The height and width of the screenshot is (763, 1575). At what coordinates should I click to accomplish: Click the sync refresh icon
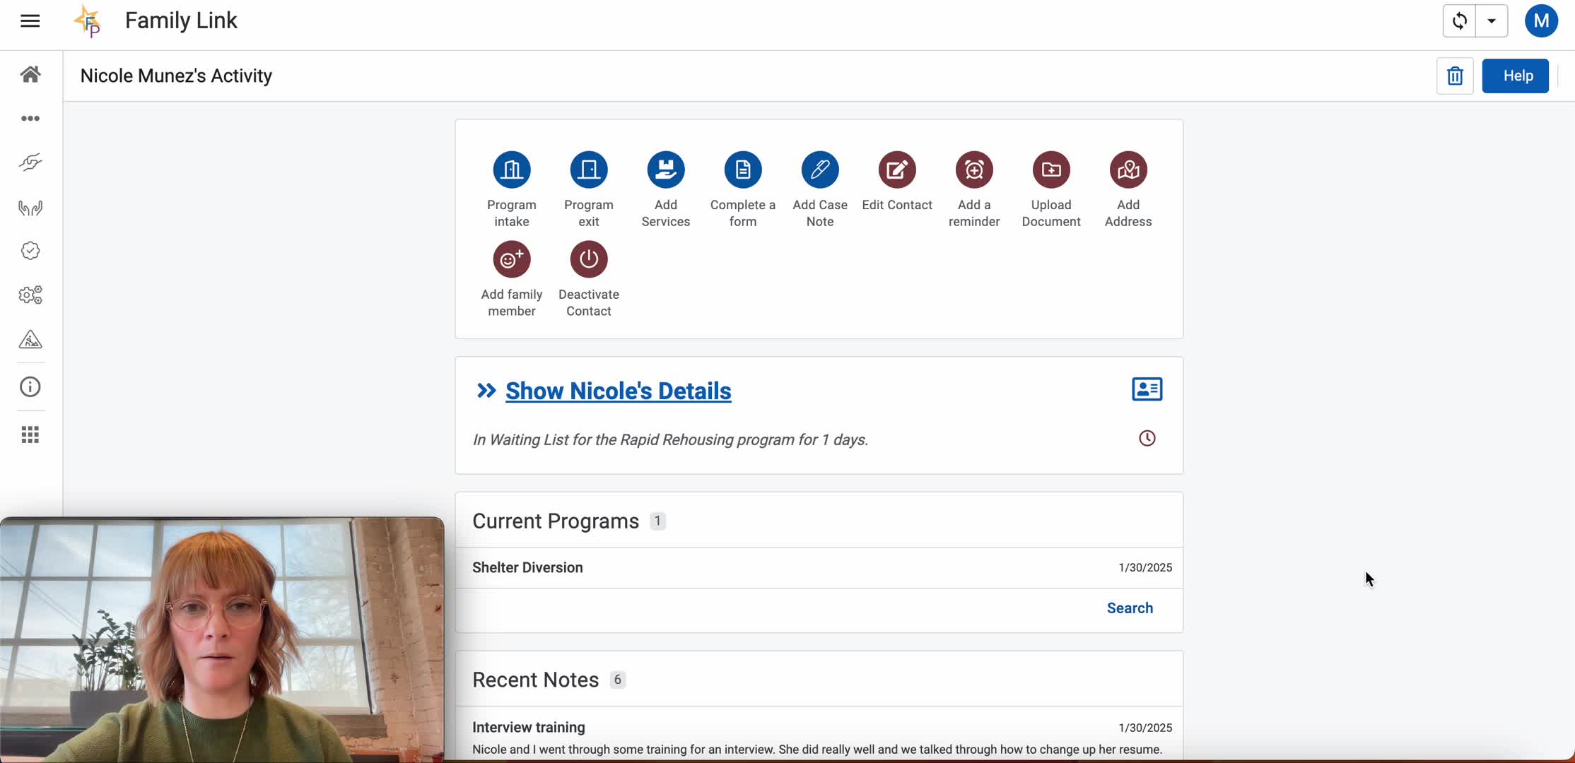(x=1459, y=20)
